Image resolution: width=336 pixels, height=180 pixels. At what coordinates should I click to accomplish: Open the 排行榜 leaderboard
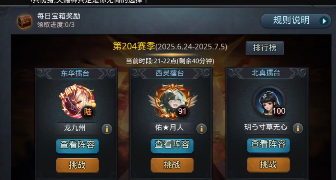pyautogui.click(x=265, y=48)
